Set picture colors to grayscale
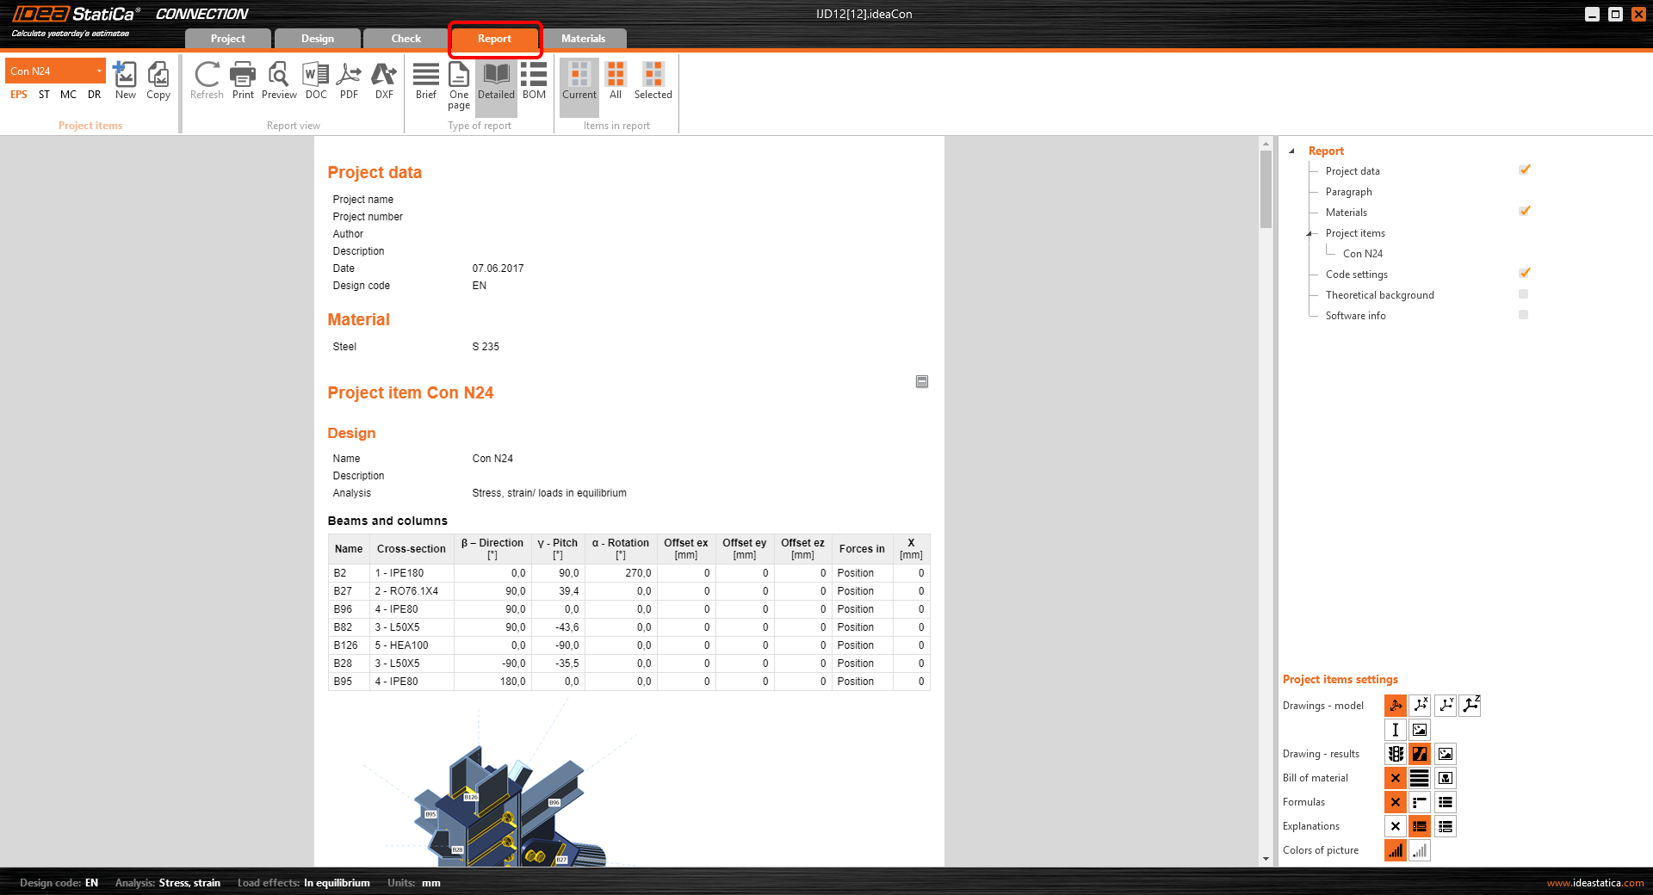 coord(1421,850)
